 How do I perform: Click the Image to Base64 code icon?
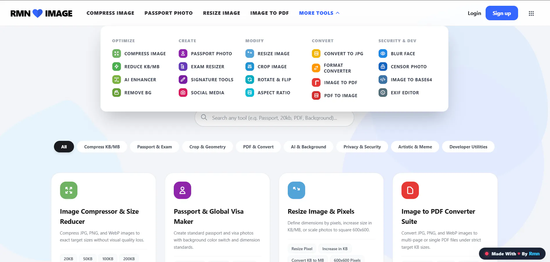click(x=383, y=80)
